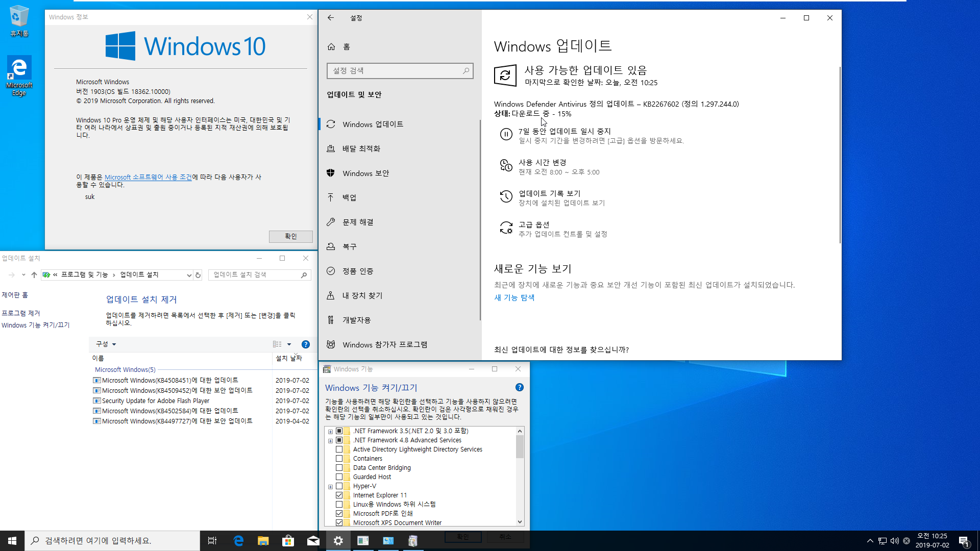Open Mail app from taskbar
Screen dimensions: 980x551
point(313,541)
